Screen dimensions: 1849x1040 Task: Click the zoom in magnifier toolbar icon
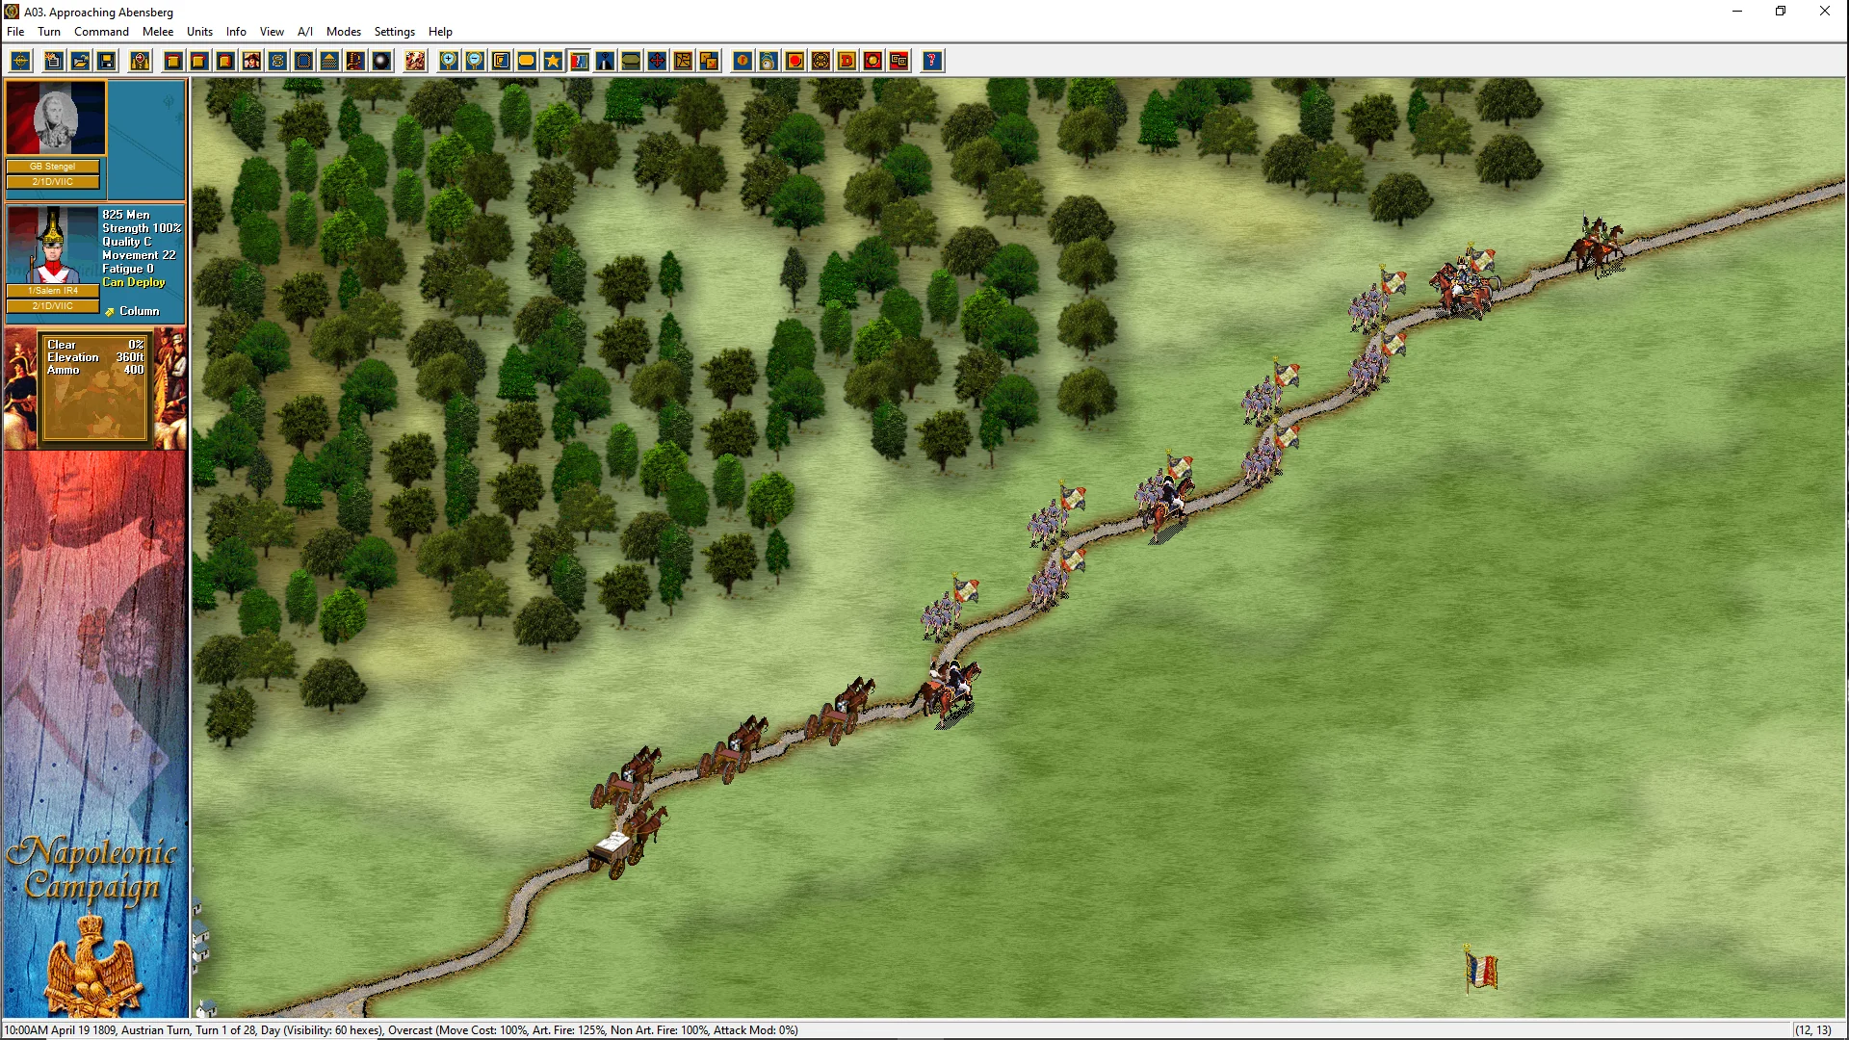[449, 61]
